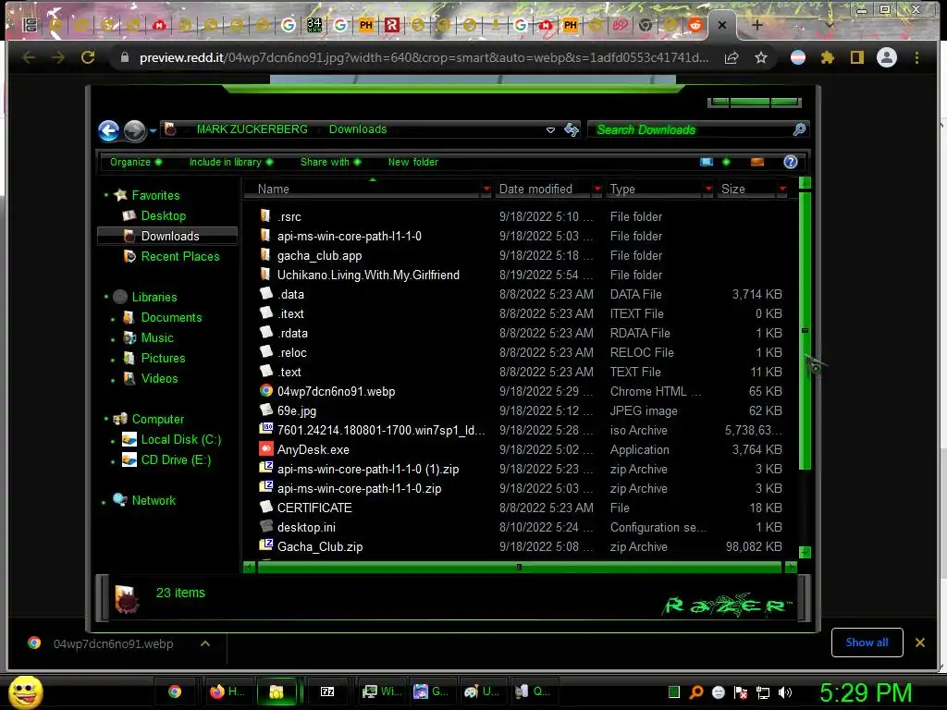Open the Size column filter arrow
Screen dimensions: 947x710
[x=782, y=189]
